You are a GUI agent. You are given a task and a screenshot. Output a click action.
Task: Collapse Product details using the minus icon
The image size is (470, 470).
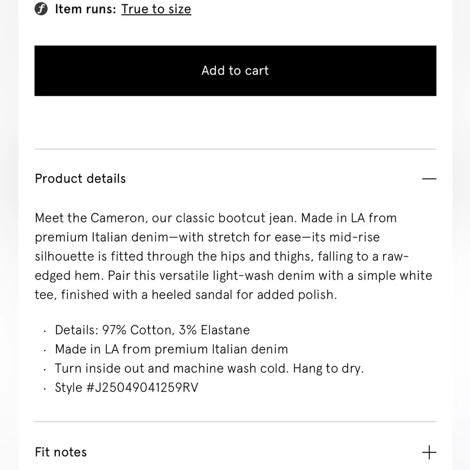[429, 179]
